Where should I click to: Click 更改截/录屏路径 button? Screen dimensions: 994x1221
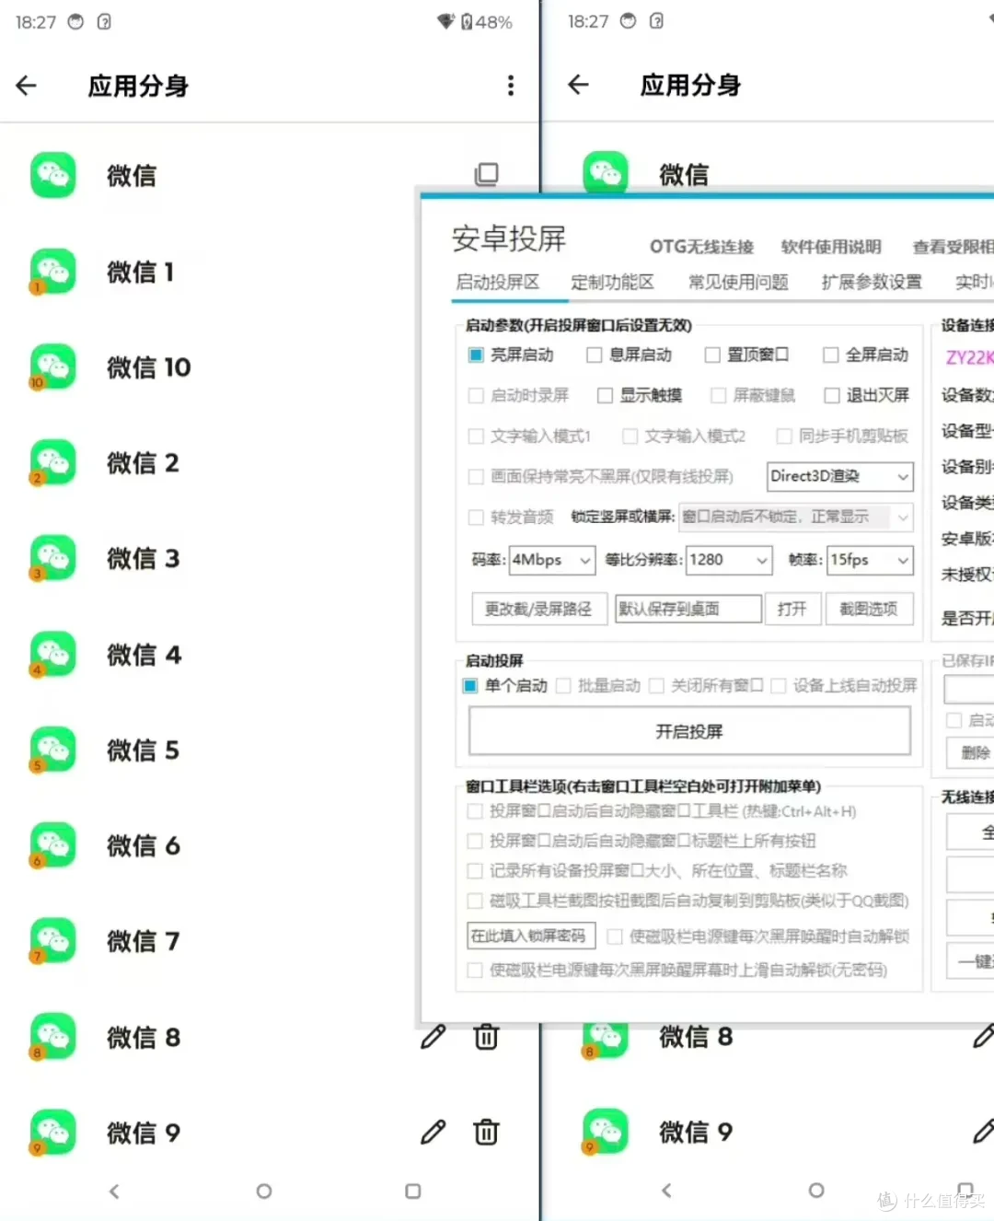tap(538, 609)
